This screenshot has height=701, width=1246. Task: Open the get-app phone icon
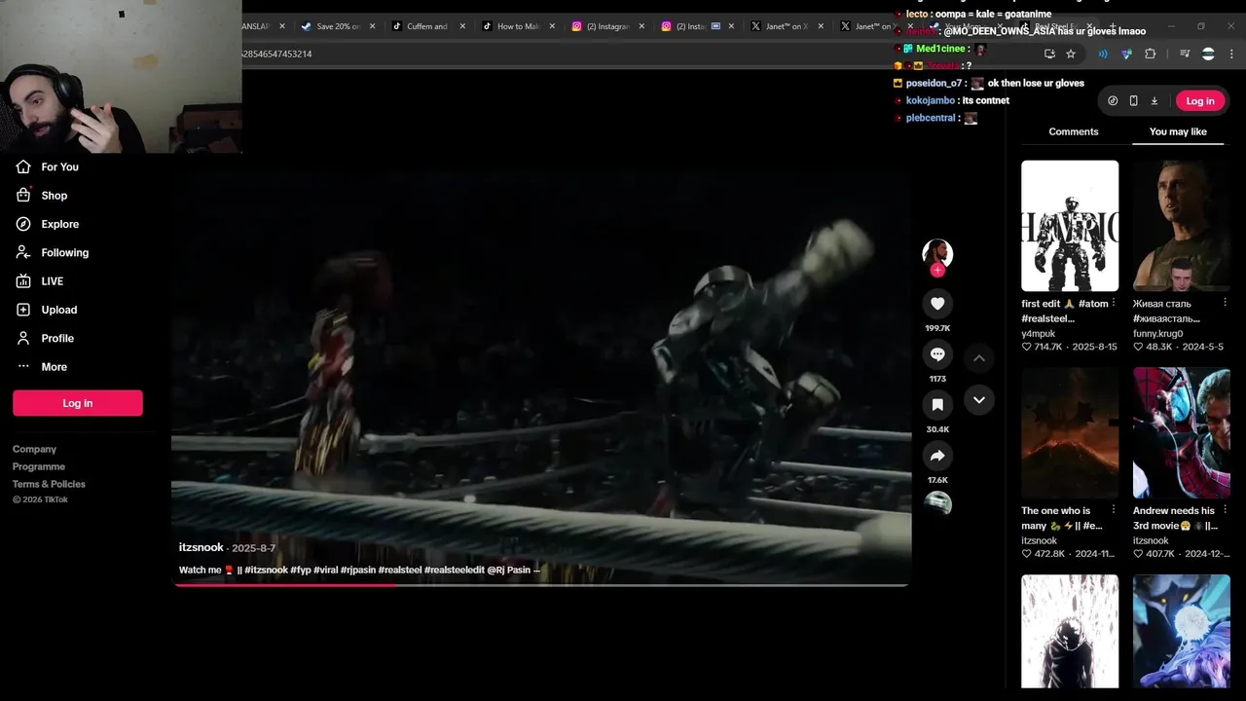tap(1133, 101)
